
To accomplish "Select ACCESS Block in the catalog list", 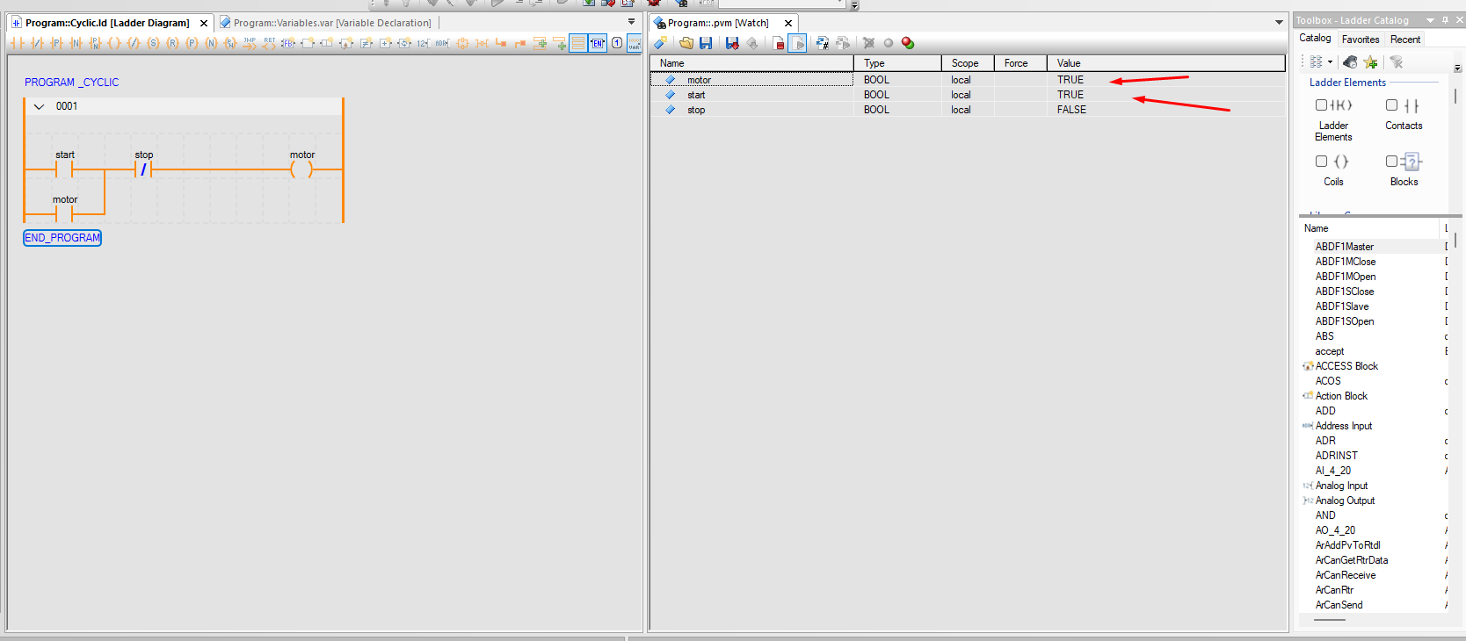I will click(1346, 366).
